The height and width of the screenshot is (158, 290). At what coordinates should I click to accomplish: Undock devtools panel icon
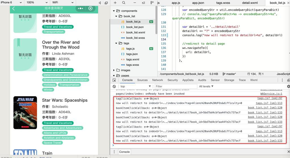point(289,80)
